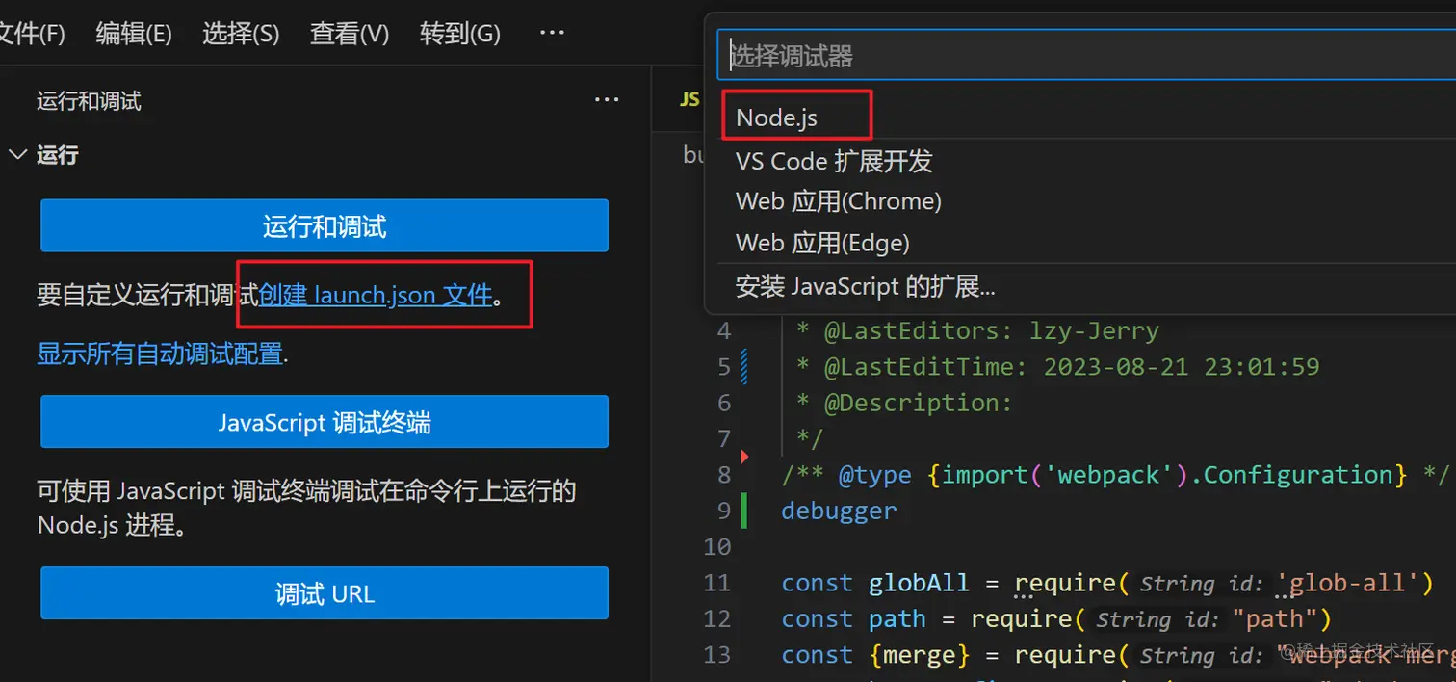Screen dimensions: 1456x682
Task: Select Web 应用(Edge) option
Action: click(x=1086, y=243)
